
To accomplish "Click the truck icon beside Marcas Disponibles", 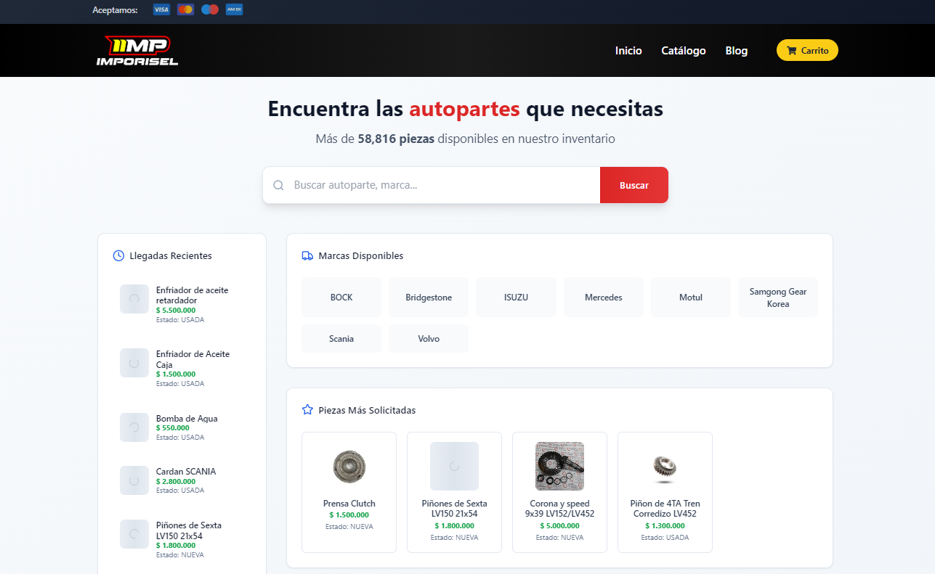I will click(x=307, y=255).
